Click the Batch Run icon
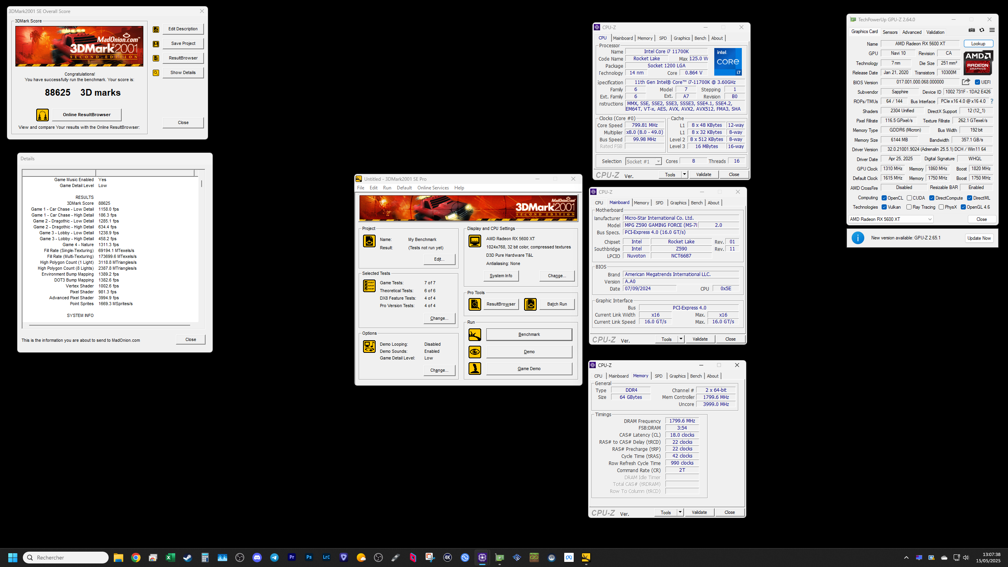 530,304
